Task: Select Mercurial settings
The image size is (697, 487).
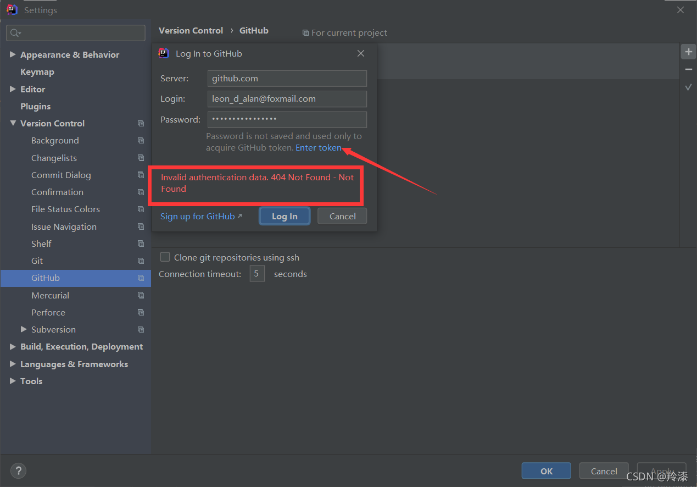Action: [50, 295]
